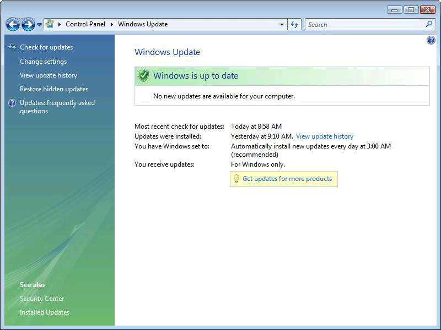
Task: Click the Control Panel icon in address bar
Action: coord(50,24)
